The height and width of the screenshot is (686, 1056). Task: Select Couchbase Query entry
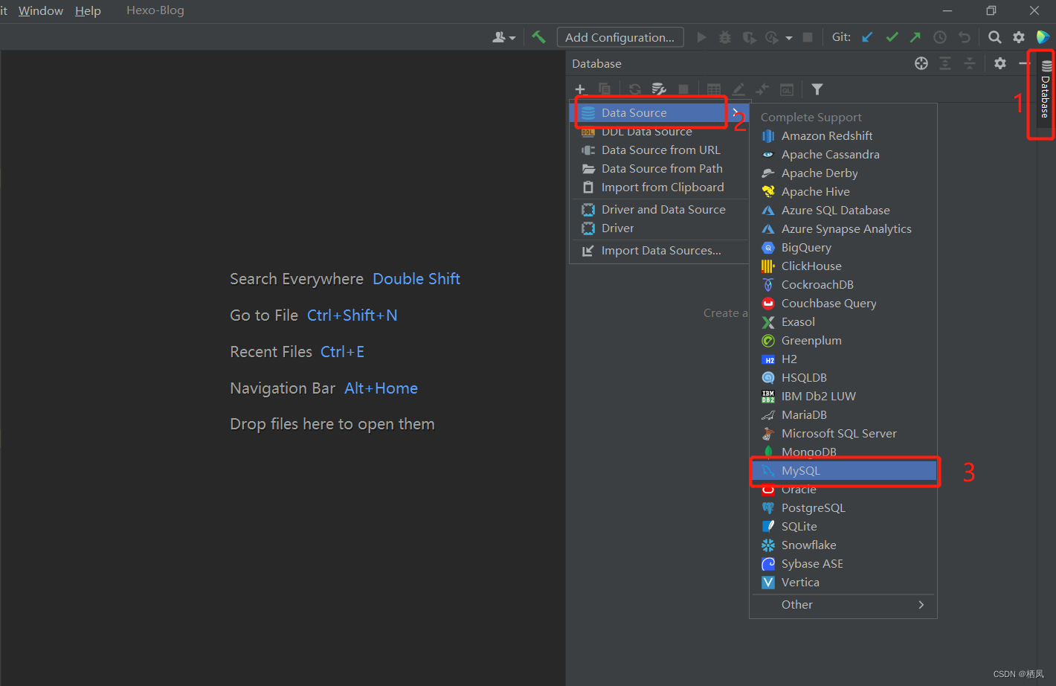[x=843, y=303]
